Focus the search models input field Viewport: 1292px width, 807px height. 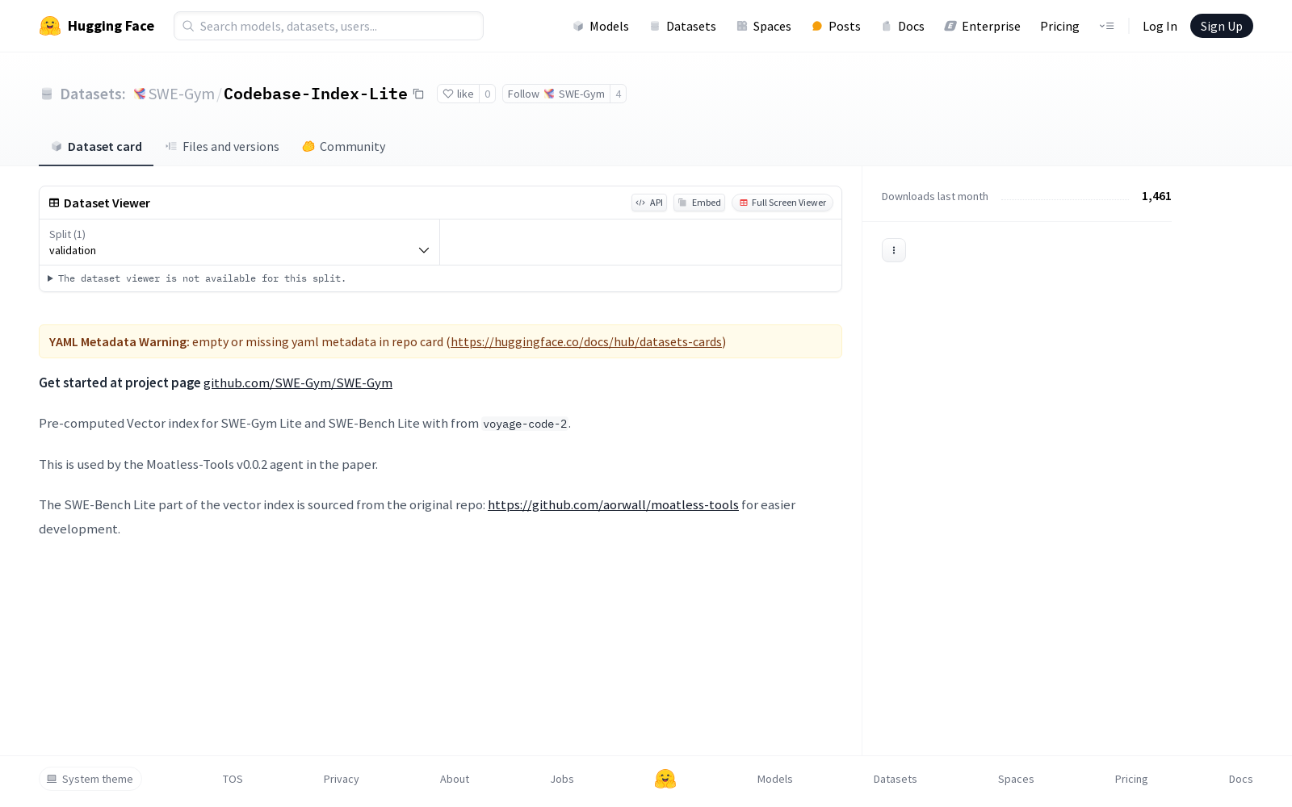(x=329, y=26)
